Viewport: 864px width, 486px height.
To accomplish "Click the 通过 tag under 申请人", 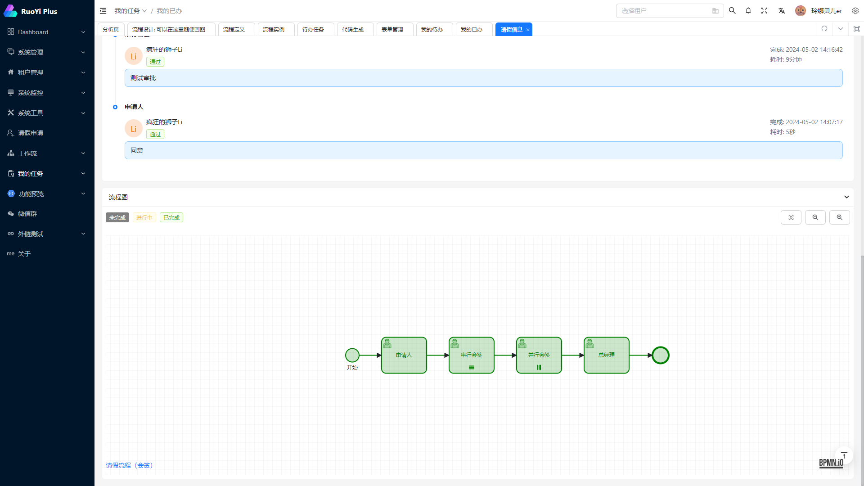I will 155,135.
